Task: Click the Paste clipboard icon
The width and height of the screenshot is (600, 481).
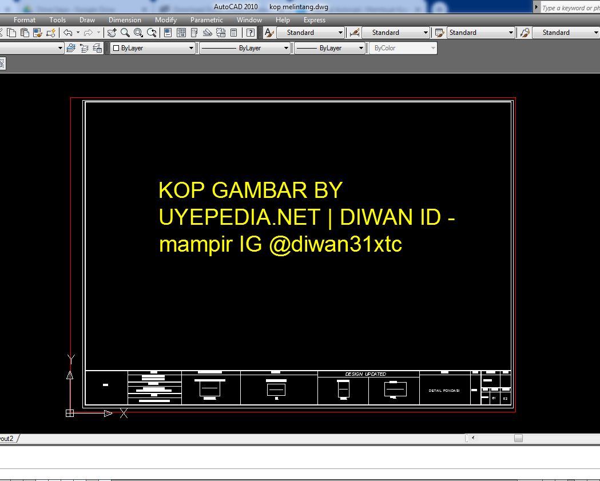Action: (x=25, y=33)
